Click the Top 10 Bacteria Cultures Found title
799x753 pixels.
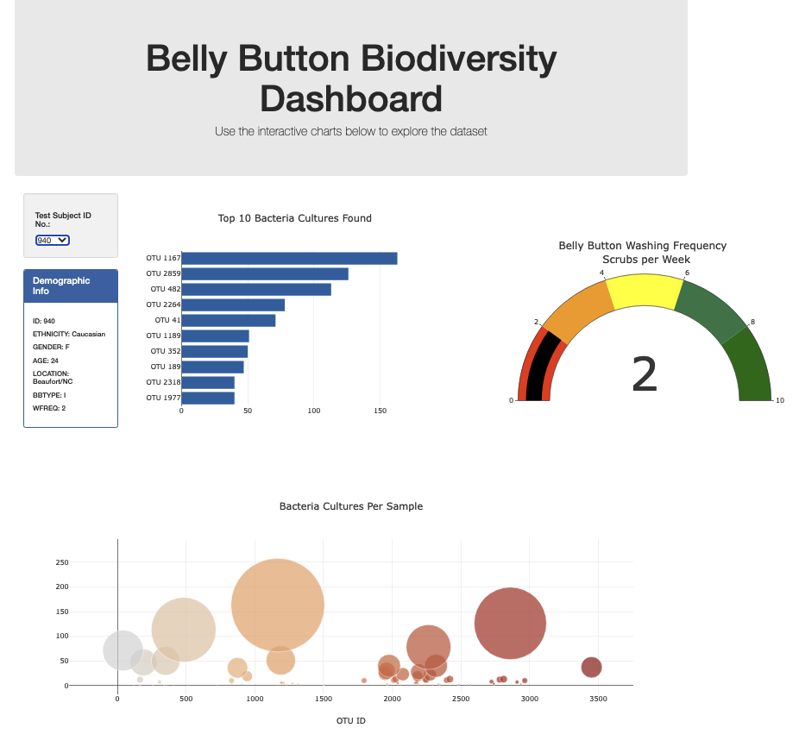294,217
